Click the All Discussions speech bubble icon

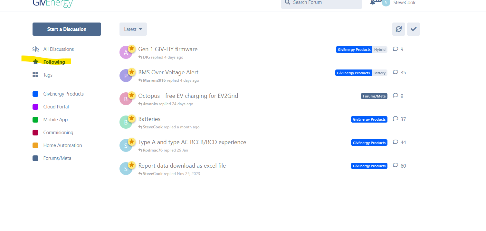[x=35, y=49]
